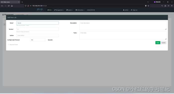This screenshot has width=174, height=94.
Task: Click the padlock security icon
Action: click(x=28, y=6)
